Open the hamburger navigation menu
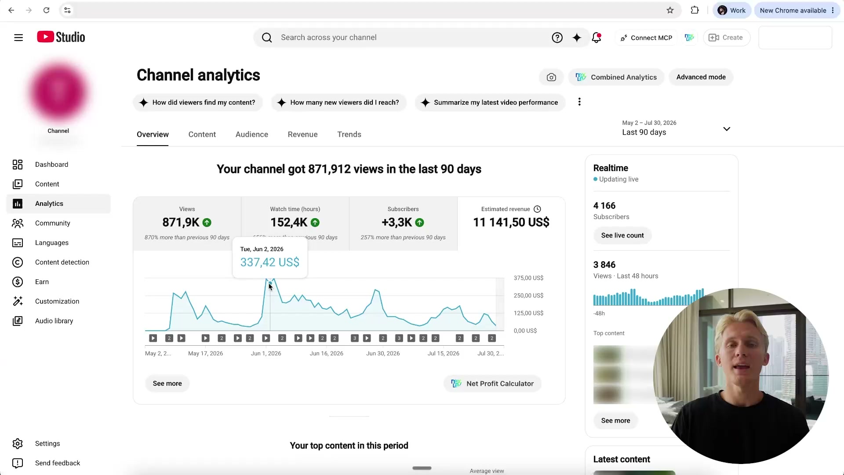The width and height of the screenshot is (844, 475). coord(18,38)
